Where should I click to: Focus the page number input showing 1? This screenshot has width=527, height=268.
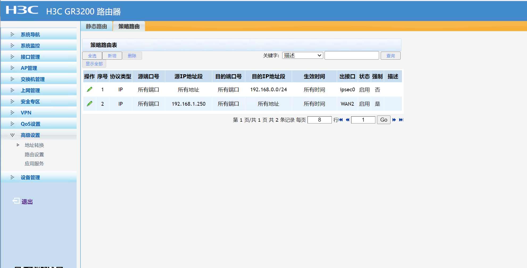[363, 120]
